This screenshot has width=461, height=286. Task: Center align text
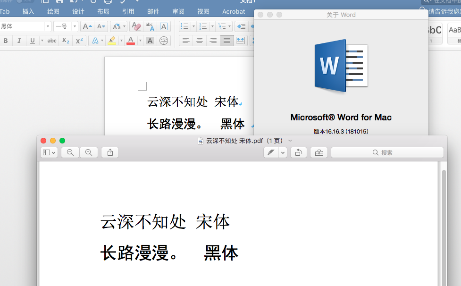[x=200, y=41]
